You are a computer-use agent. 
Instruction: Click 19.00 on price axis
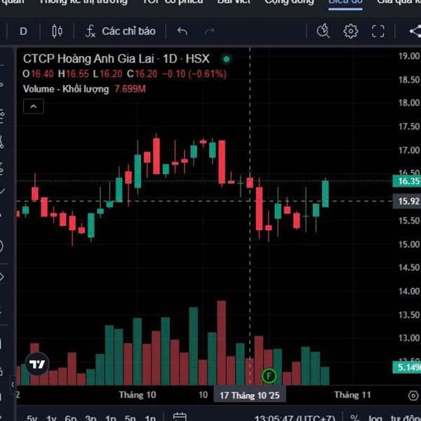point(408,56)
